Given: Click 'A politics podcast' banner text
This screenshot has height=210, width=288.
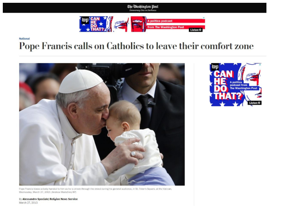Looking at the screenshot, I should tap(160, 21).
